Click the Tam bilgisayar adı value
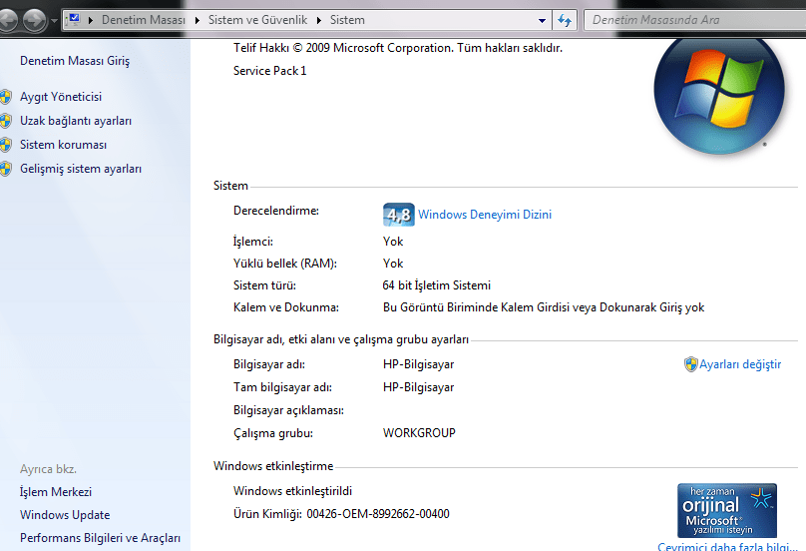This screenshot has width=806, height=551. pyautogui.click(x=418, y=387)
